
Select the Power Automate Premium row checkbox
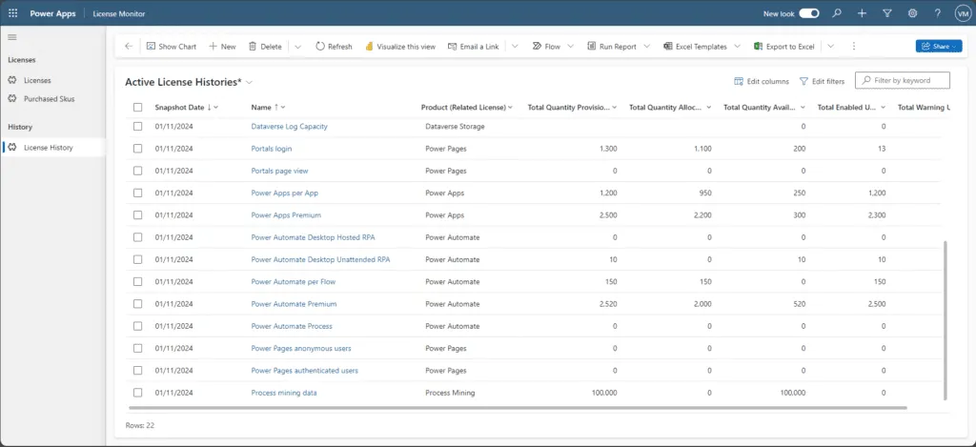tap(137, 304)
